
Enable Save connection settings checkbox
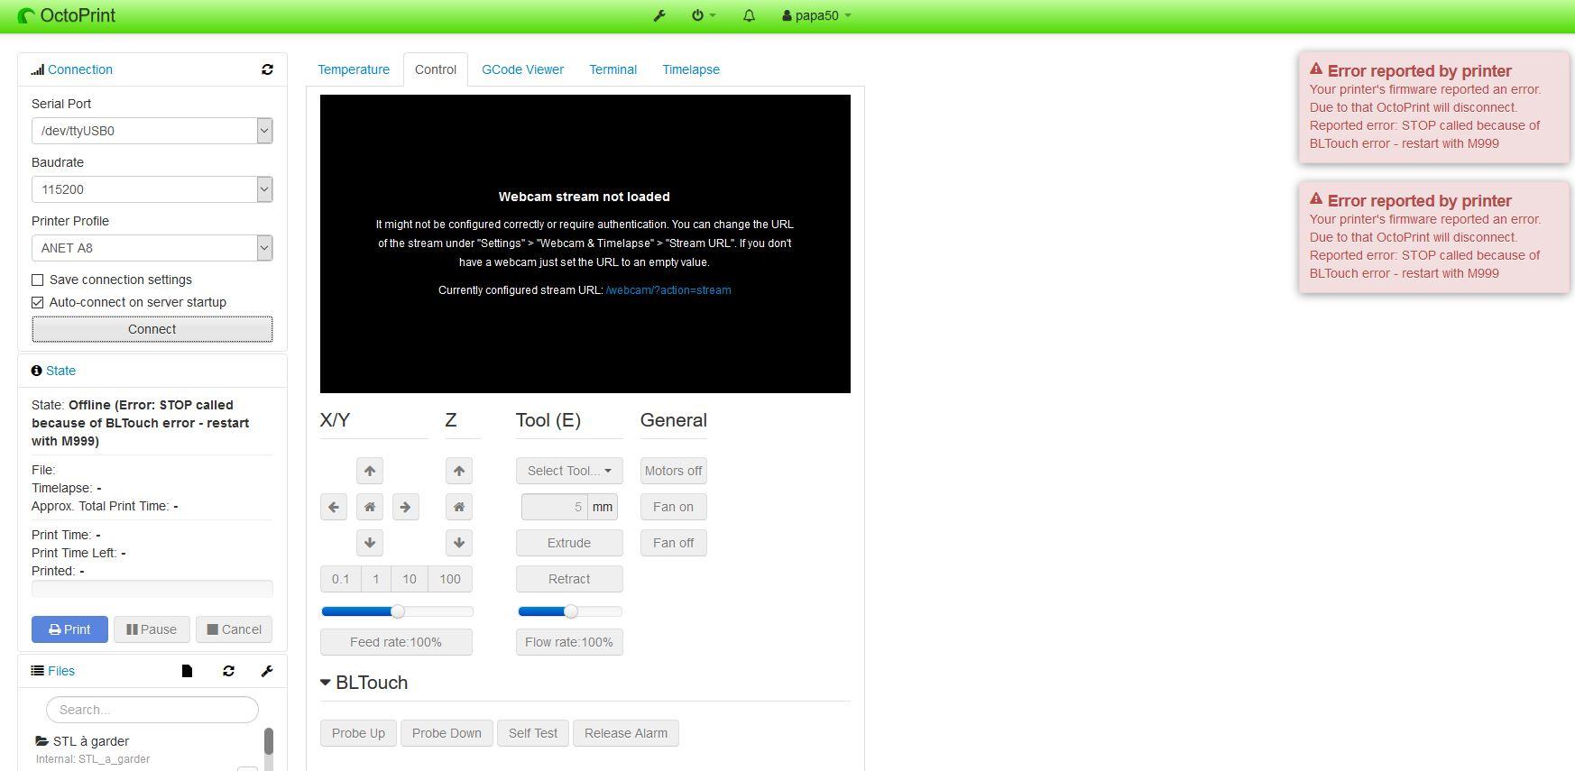pos(38,280)
